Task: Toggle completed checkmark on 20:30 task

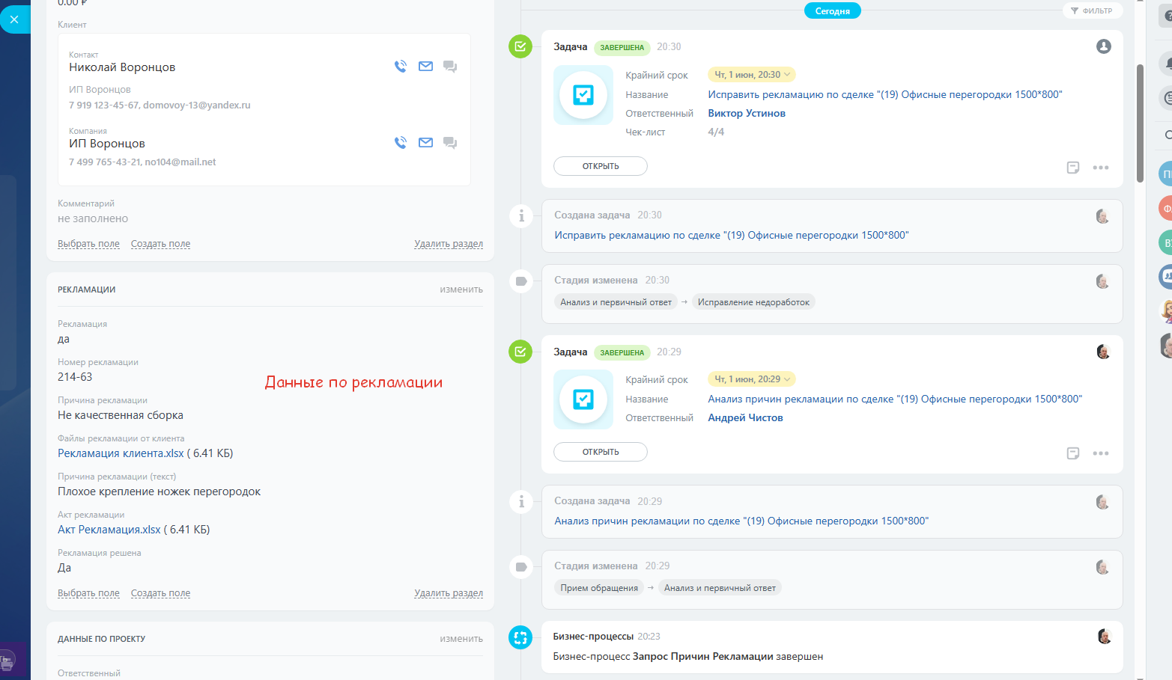Action: pyautogui.click(x=520, y=46)
